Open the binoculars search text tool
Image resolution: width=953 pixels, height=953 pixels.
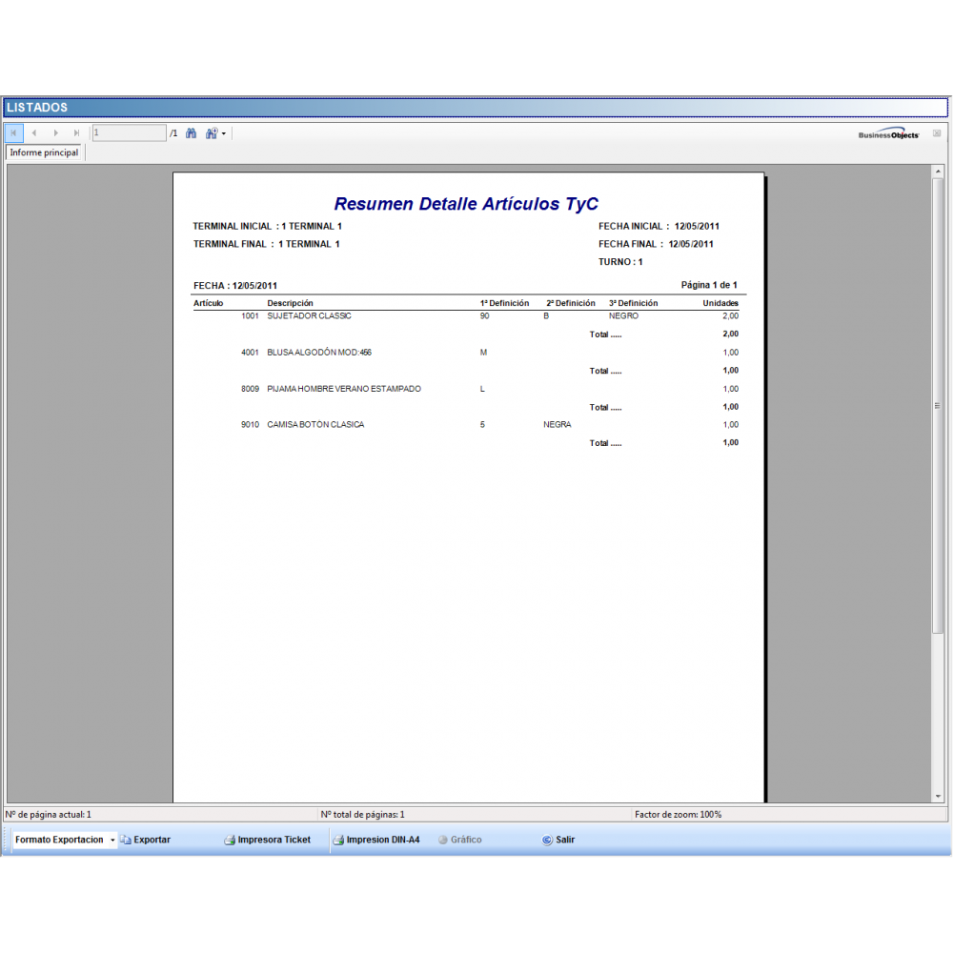pos(191,133)
